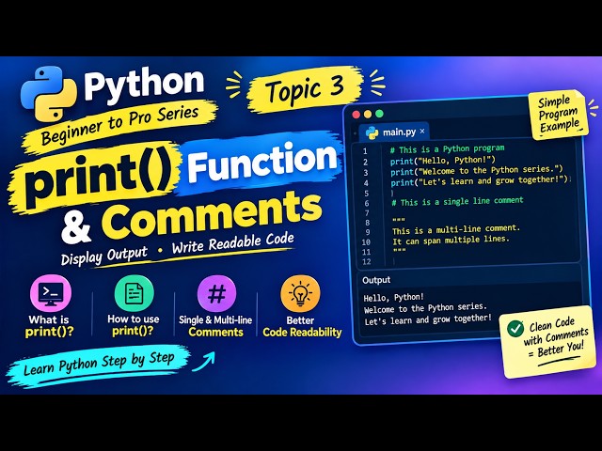The height and width of the screenshot is (451, 602).
Task: Click 'It can span multiple lines.' line
Action: point(451,241)
